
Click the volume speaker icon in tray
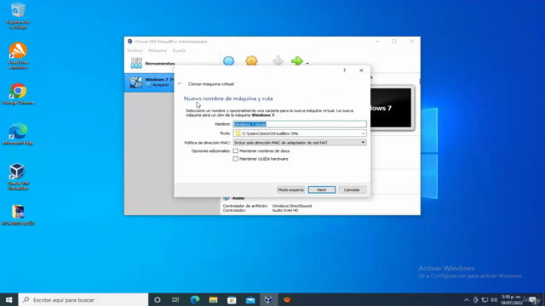(494, 300)
